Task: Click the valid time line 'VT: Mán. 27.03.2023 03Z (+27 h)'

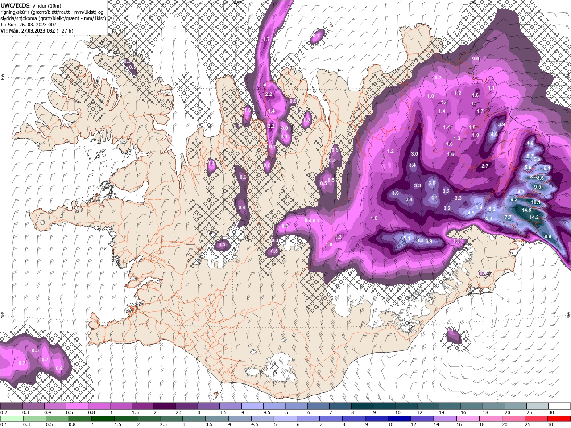Action: click(37, 31)
